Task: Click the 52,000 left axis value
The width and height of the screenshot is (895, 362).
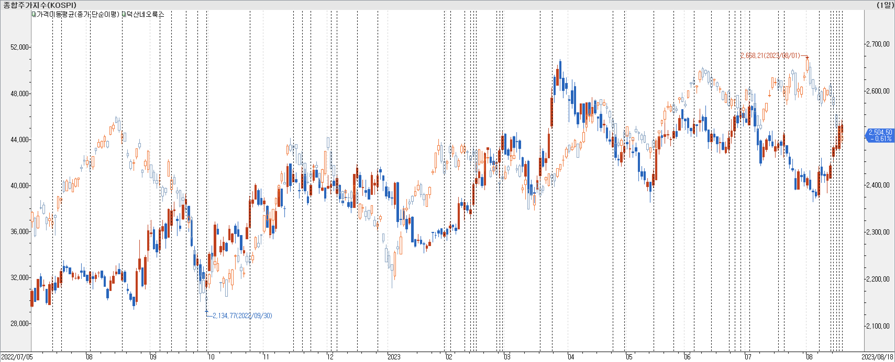Action: [19, 47]
